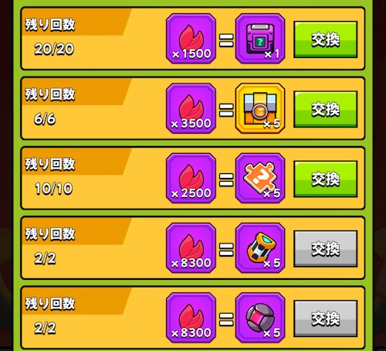Exchange 1500 petals for mystery chest
The height and width of the screenshot is (351, 386).
click(x=326, y=39)
